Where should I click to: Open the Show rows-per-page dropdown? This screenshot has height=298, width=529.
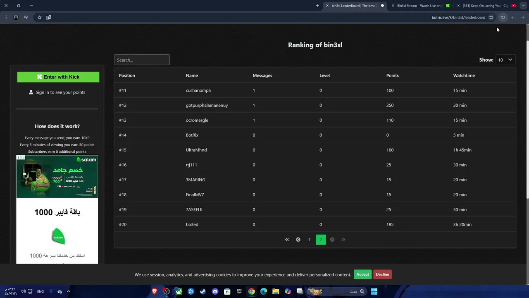tap(505, 60)
